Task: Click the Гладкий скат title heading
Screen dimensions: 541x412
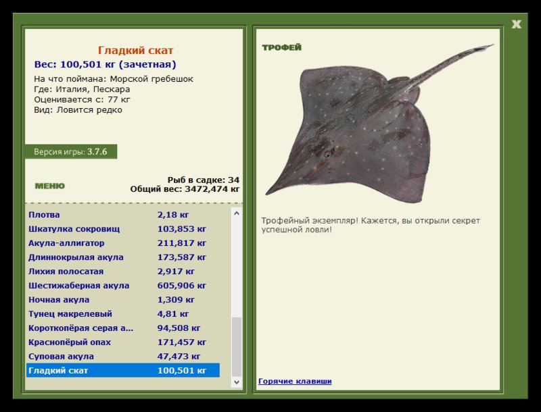Action: (x=135, y=50)
